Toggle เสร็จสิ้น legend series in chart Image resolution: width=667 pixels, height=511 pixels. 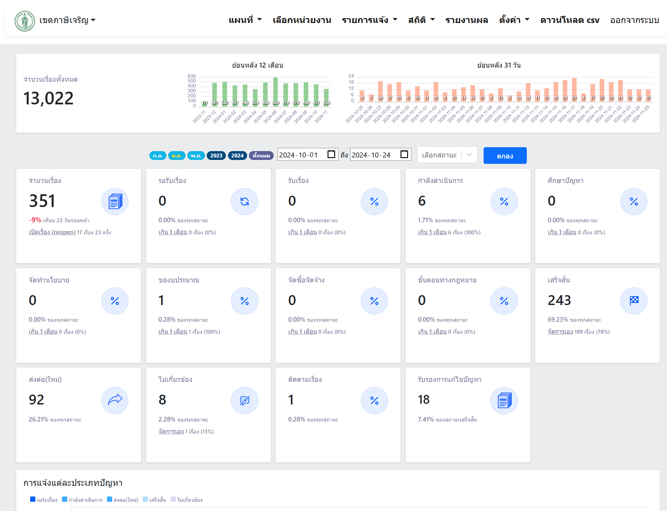[x=154, y=500]
